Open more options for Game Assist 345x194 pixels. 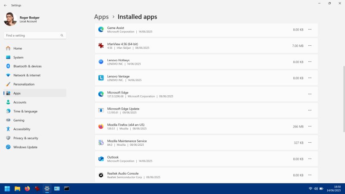pyautogui.click(x=310, y=29)
